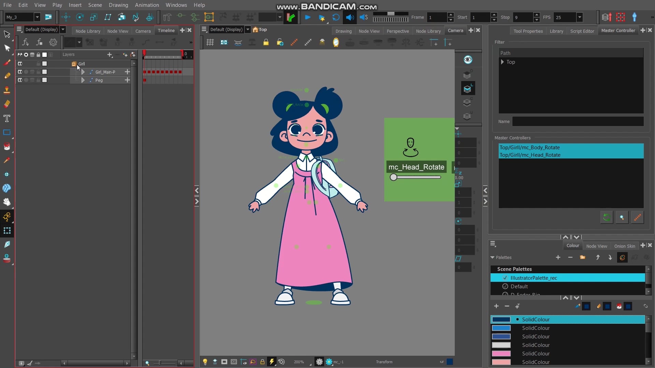Screen dimensions: 655x368
Task: Open Timeline Default (Display) dropdown
Action: coord(63,30)
